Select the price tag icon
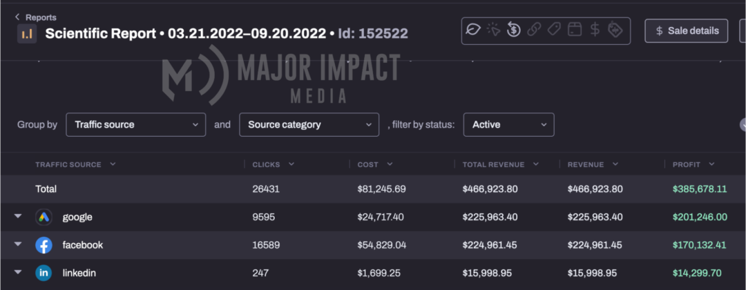Viewport: 746px width, 290px height. click(554, 30)
